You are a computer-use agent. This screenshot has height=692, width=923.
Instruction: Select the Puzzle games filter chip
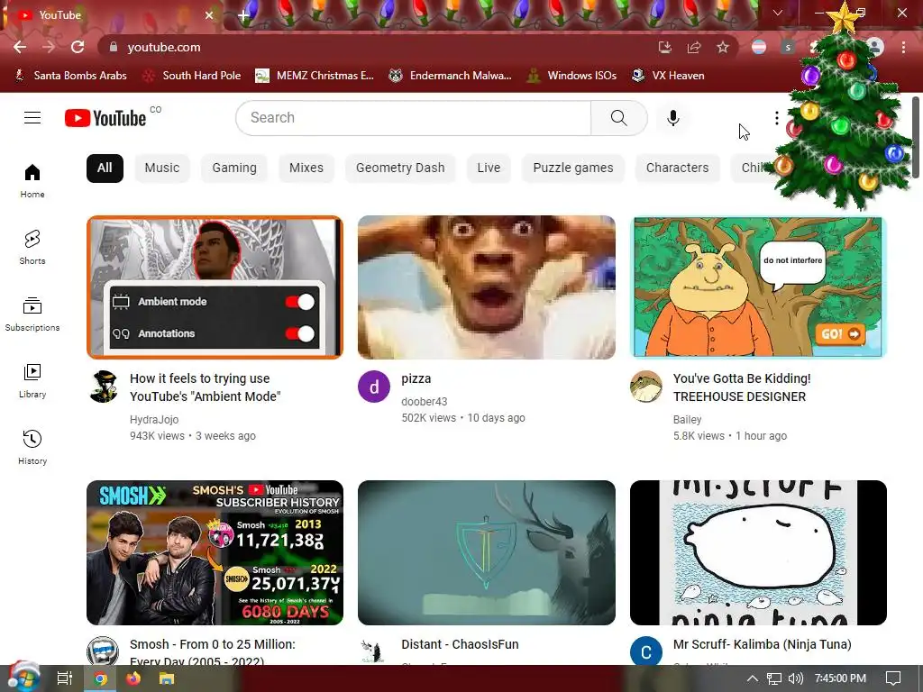tap(572, 168)
